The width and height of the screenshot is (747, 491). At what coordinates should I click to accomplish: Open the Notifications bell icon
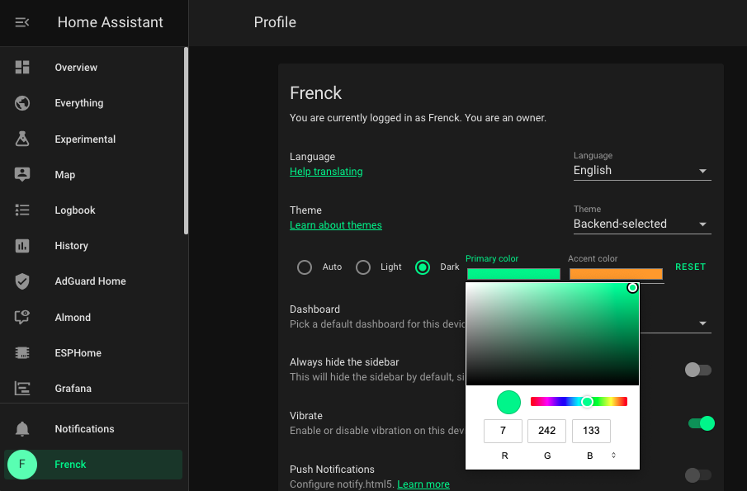point(21,428)
